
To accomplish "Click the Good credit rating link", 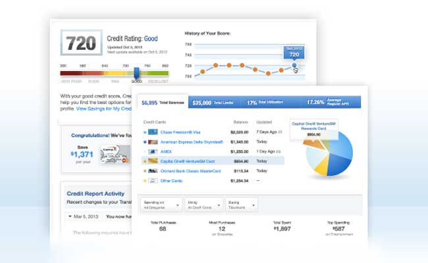I will coord(151,39).
